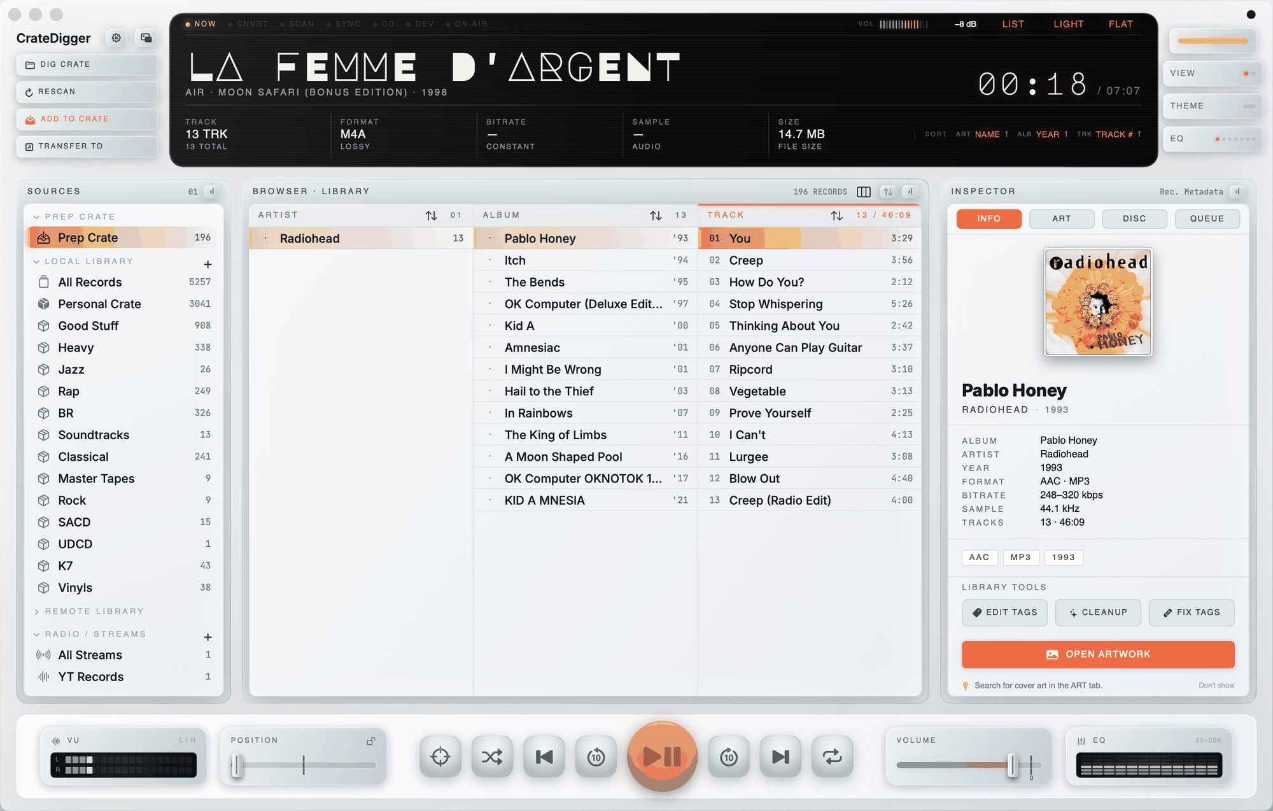This screenshot has width=1273, height=811.
Task: Click the MP3 tag chip
Action: point(1020,558)
